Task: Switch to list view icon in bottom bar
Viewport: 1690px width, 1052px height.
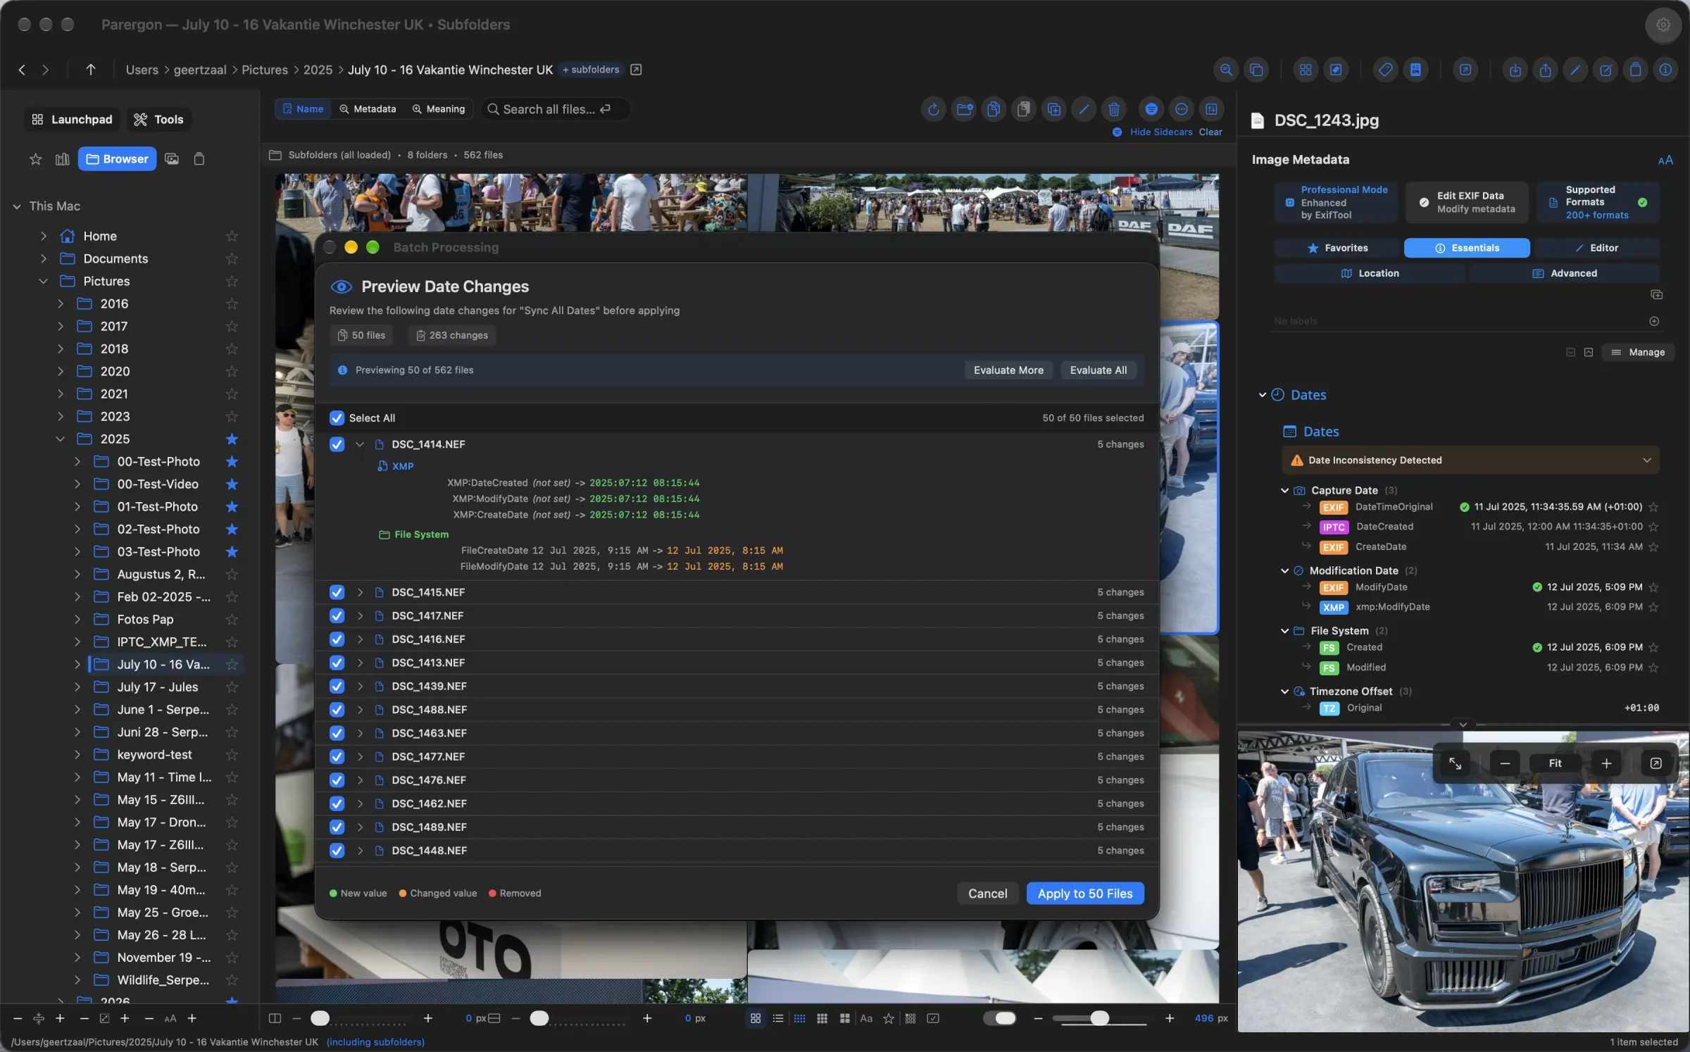Action: pos(778,1018)
